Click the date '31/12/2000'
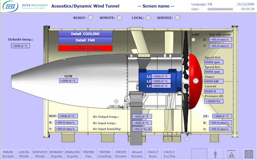 tap(245, 4)
